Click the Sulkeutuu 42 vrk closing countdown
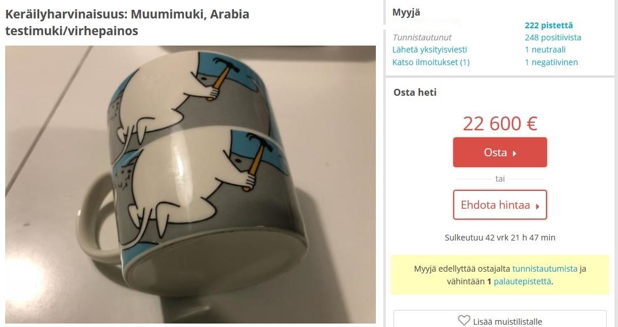 point(500,238)
